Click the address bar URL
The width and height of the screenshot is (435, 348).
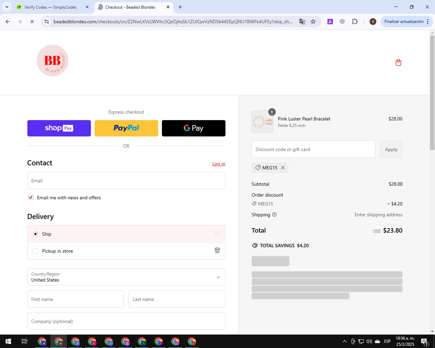[173, 21]
